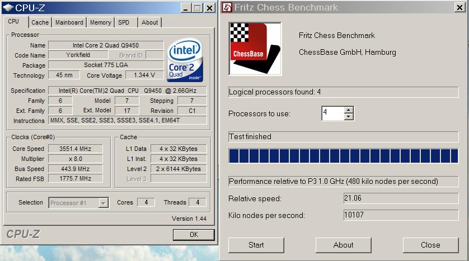The height and width of the screenshot is (261, 469).
Task: Open the SPD tab
Action: click(x=124, y=22)
